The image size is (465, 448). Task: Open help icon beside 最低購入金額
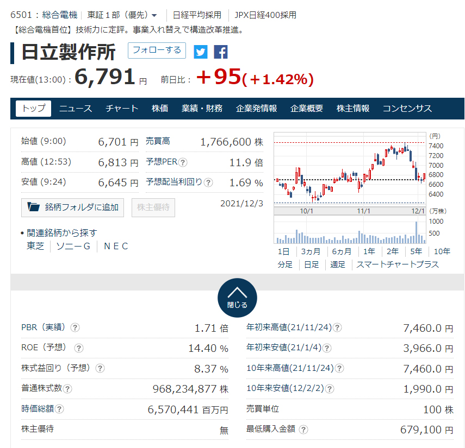[303, 430]
